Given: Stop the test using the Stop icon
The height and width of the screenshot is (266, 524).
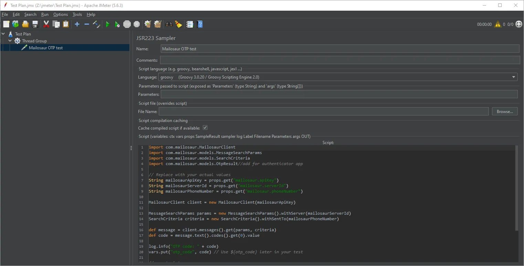Looking at the screenshot, I should [127, 24].
